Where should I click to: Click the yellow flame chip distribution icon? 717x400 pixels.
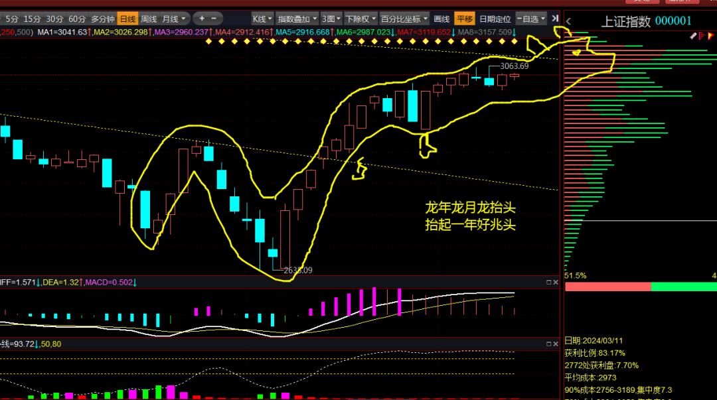(x=710, y=36)
